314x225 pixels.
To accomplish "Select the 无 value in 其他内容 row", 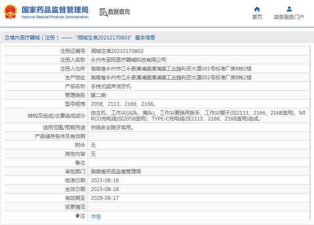I will pos(93,154).
